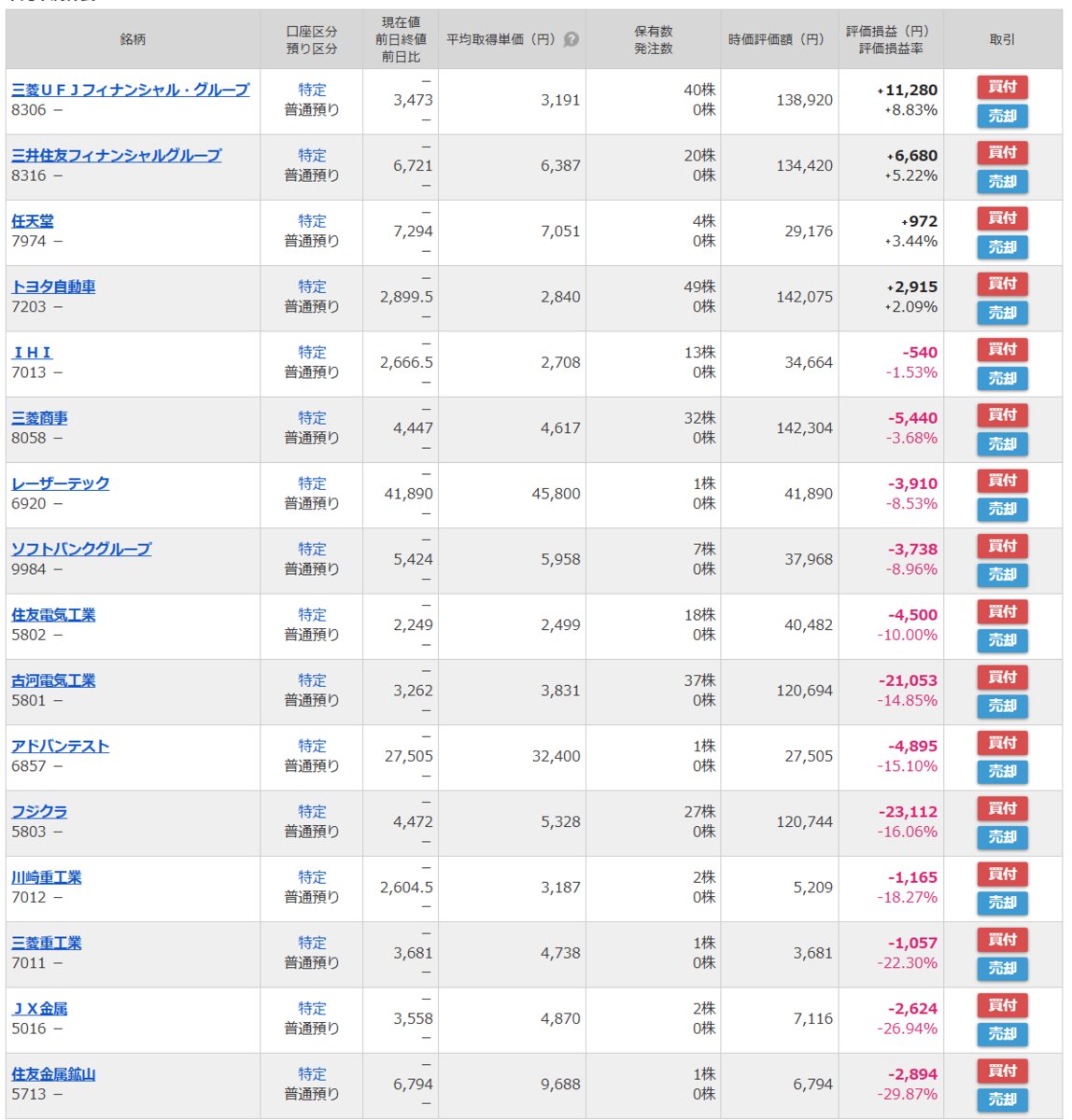This screenshot has width=1072, height=1120.
Task: Click 買付 for ＪＸ金属 row
Action: coord(1003,1005)
